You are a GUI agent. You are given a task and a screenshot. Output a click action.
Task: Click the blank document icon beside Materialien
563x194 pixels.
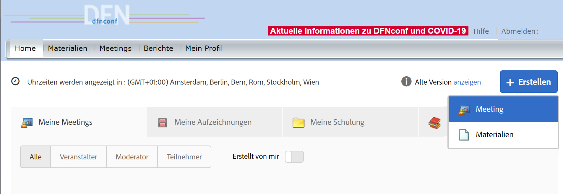tap(464, 135)
